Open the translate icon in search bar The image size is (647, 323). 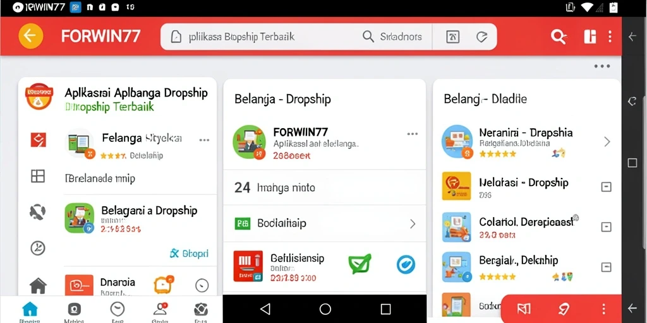pyautogui.click(x=452, y=37)
